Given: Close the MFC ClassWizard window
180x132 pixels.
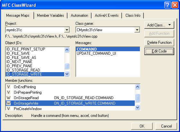Looking at the screenshot, I should pos(175,5).
